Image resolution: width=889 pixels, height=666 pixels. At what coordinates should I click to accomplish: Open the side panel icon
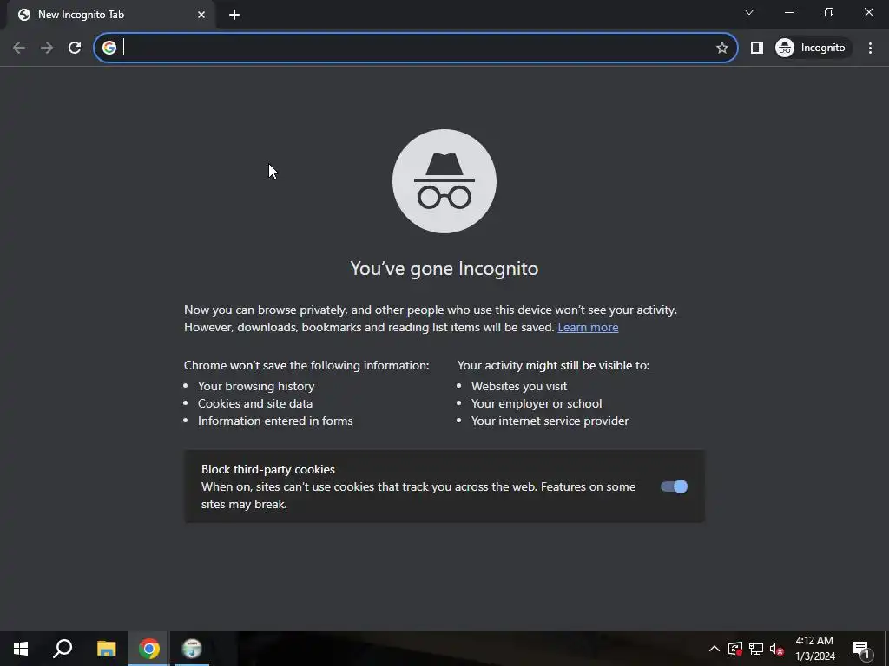click(757, 48)
